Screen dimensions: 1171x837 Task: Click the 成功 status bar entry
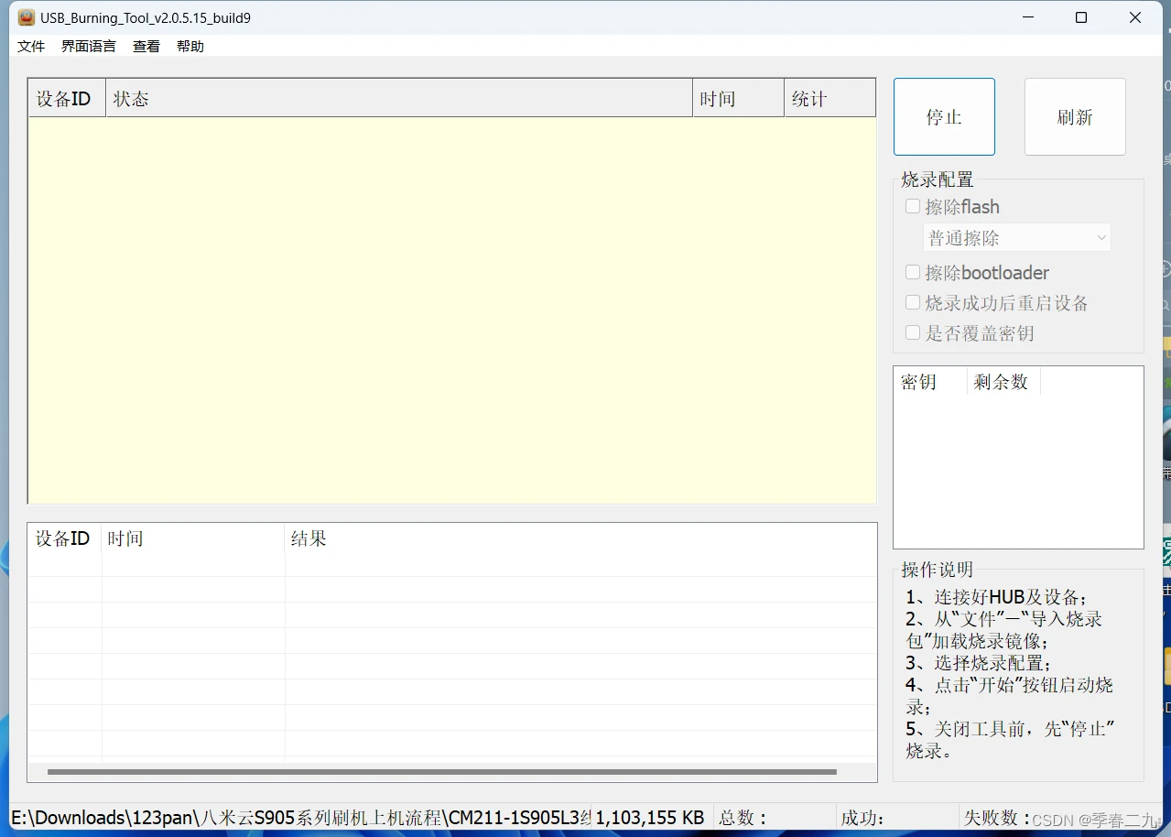point(862,818)
